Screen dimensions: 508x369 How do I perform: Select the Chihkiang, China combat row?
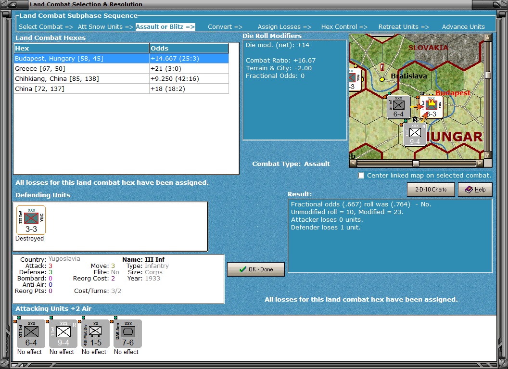tap(122, 79)
